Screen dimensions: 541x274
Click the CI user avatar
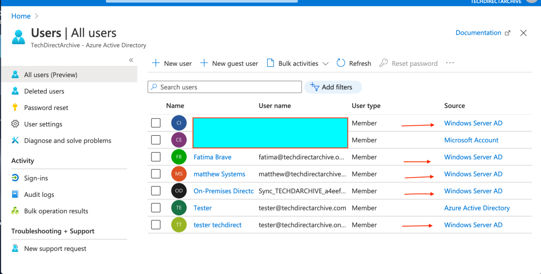tap(179, 123)
